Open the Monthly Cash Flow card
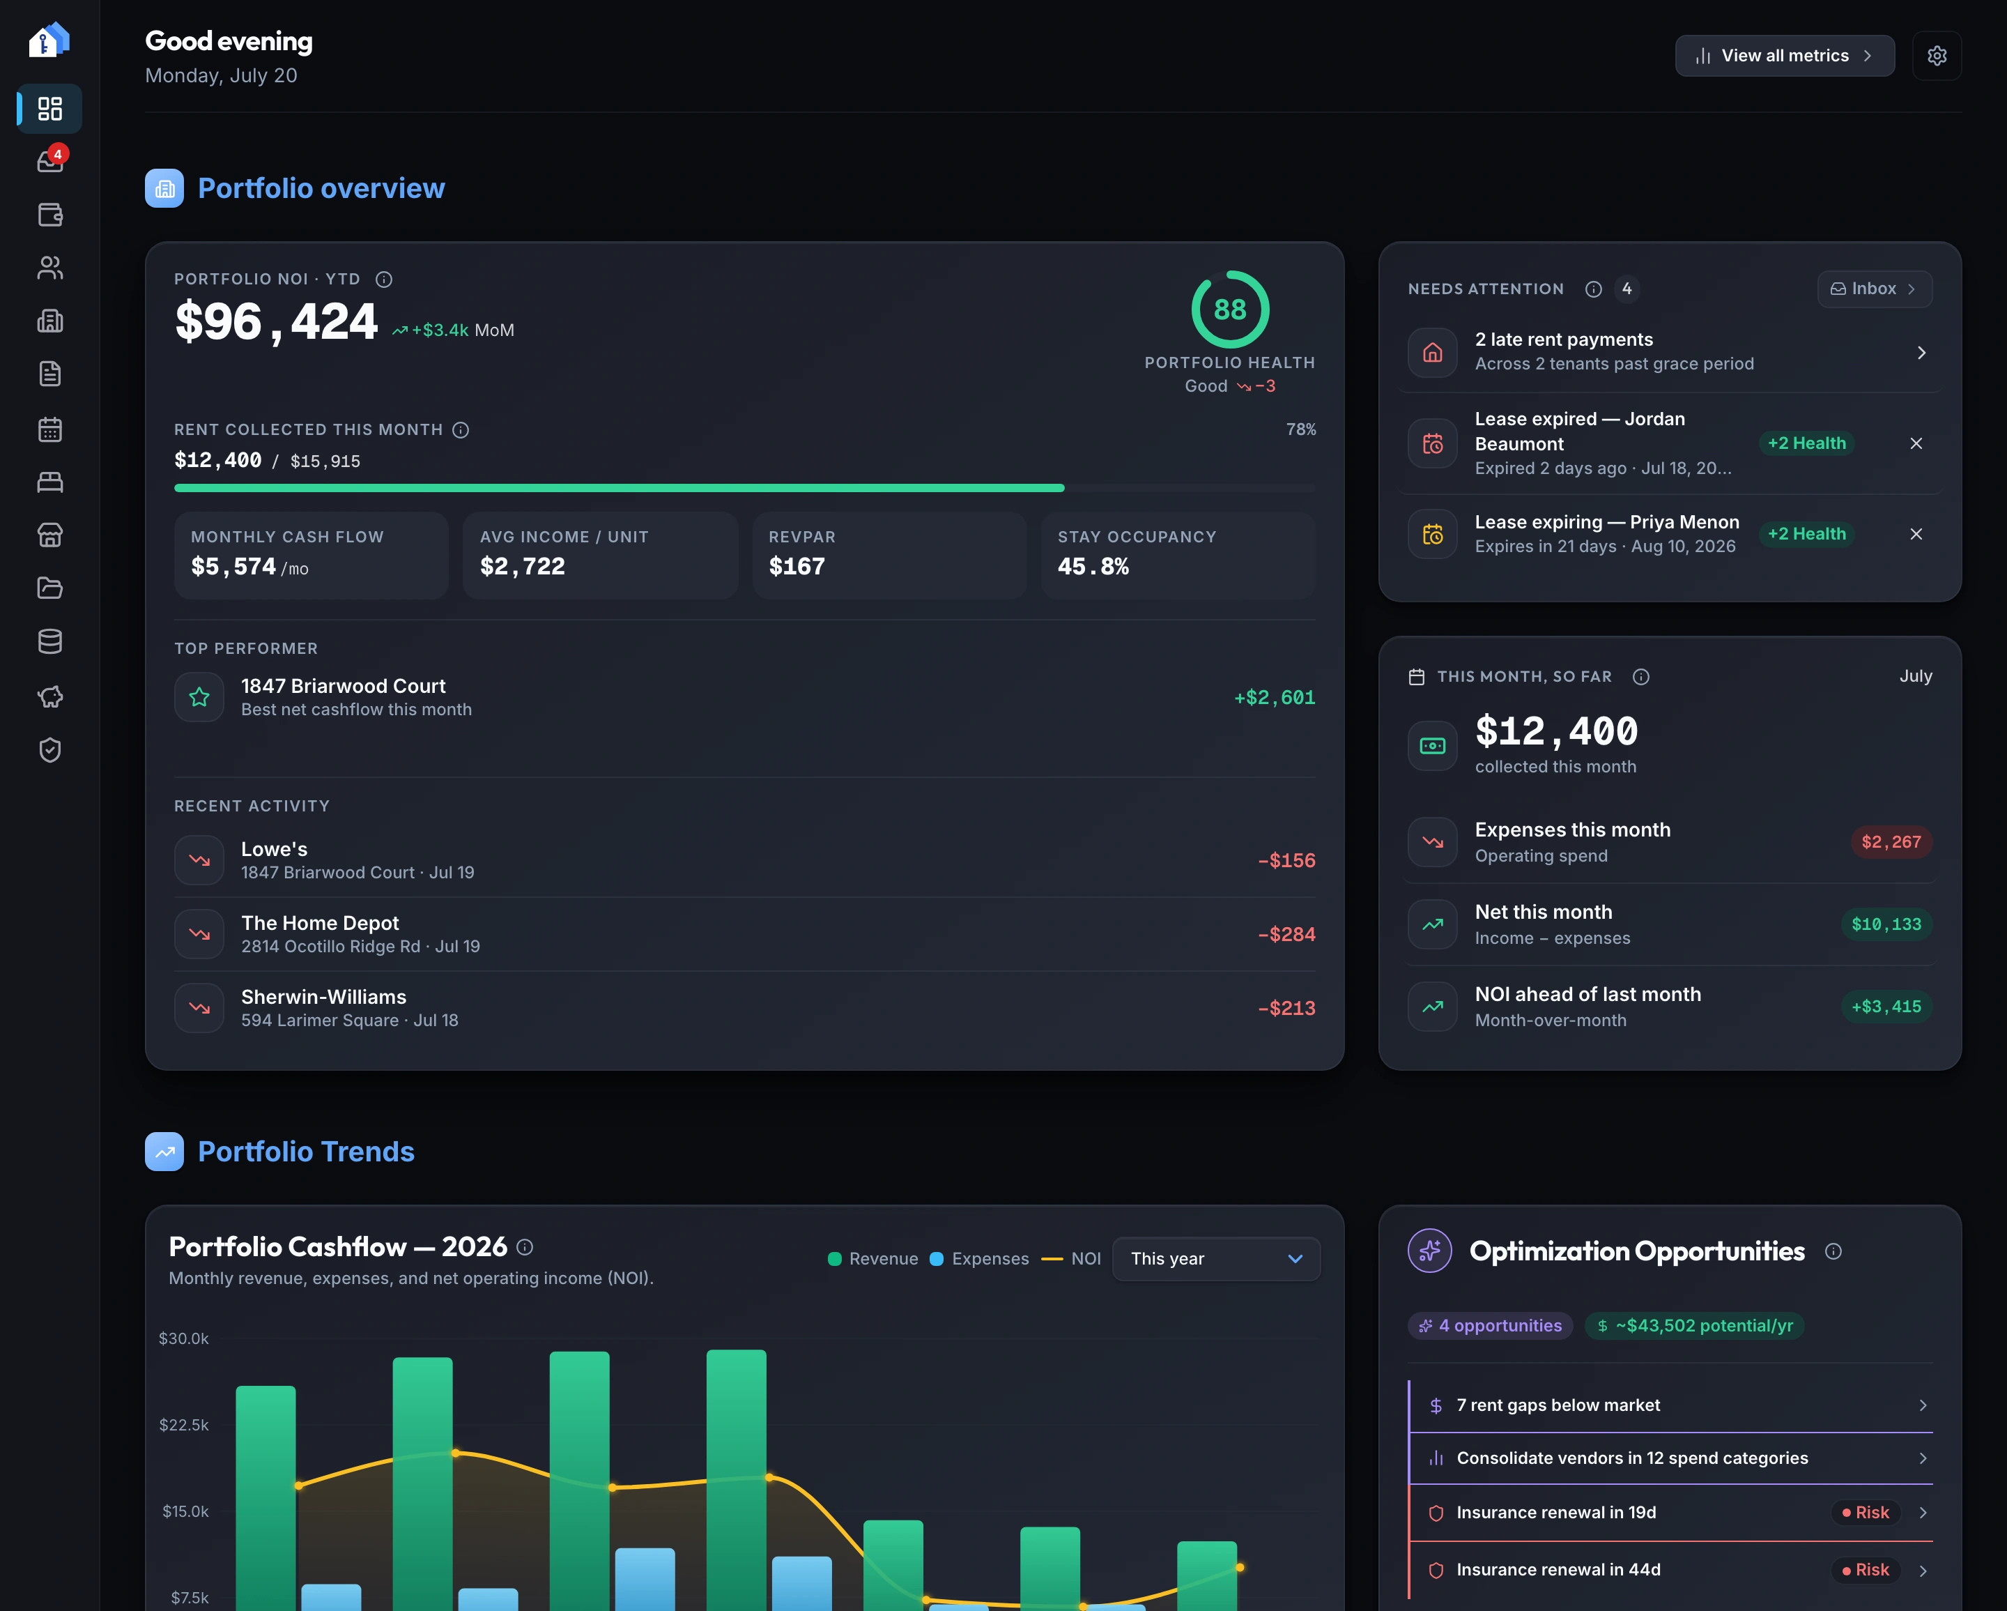Image resolution: width=2007 pixels, height=1611 pixels. (311, 555)
